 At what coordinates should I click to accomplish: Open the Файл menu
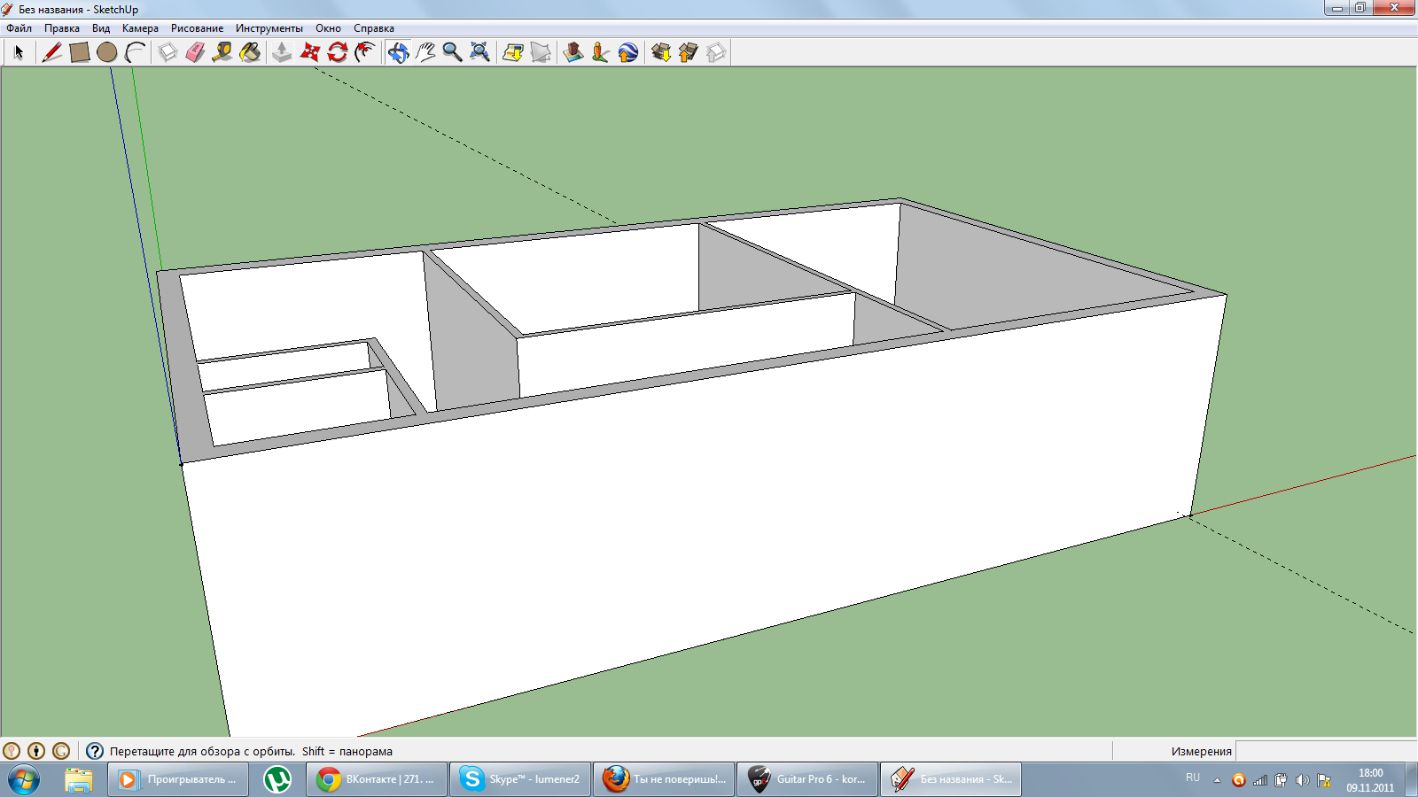[19, 28]
